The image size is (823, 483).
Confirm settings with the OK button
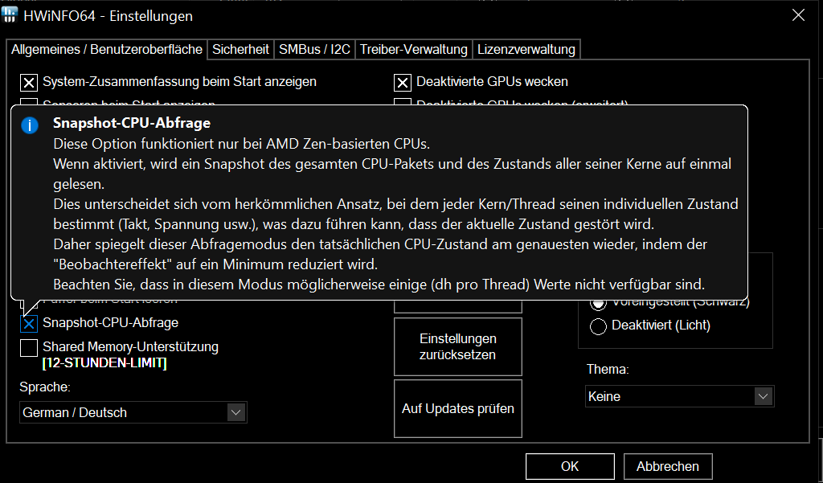(570, 466)
